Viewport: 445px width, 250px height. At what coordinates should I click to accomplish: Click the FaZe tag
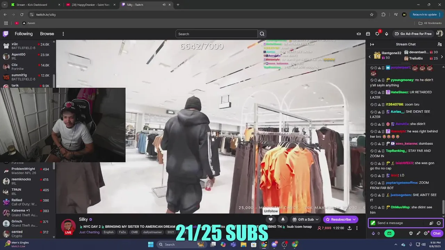(122, 232)
